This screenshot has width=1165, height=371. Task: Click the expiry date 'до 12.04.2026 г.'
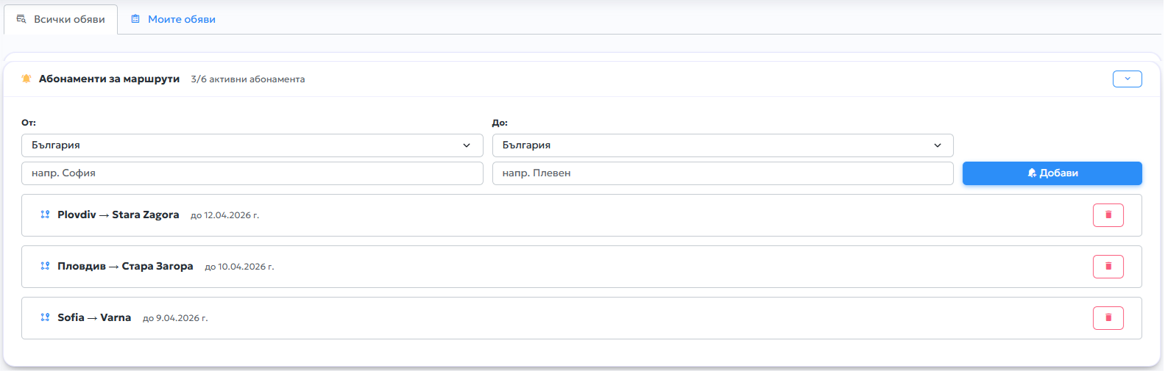coord(225,215)
